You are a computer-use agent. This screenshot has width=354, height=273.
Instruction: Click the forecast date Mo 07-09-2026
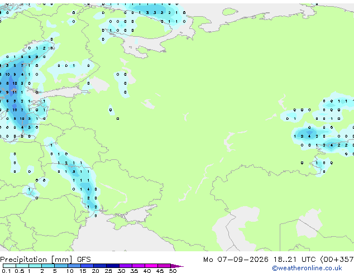click(236, 260)
